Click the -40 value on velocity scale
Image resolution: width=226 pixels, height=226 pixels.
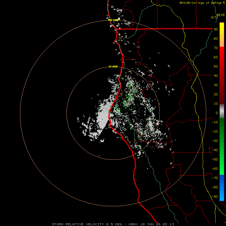click(x=215, y=150)
